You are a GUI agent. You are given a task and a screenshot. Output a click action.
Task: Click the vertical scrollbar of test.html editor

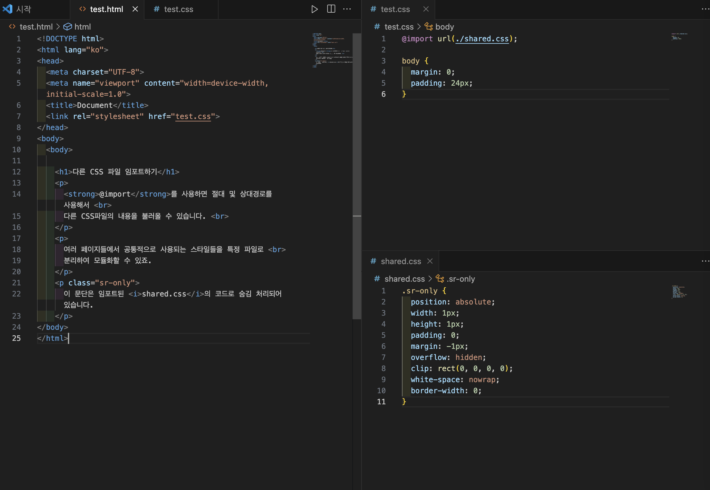click(x=357, y=176)
